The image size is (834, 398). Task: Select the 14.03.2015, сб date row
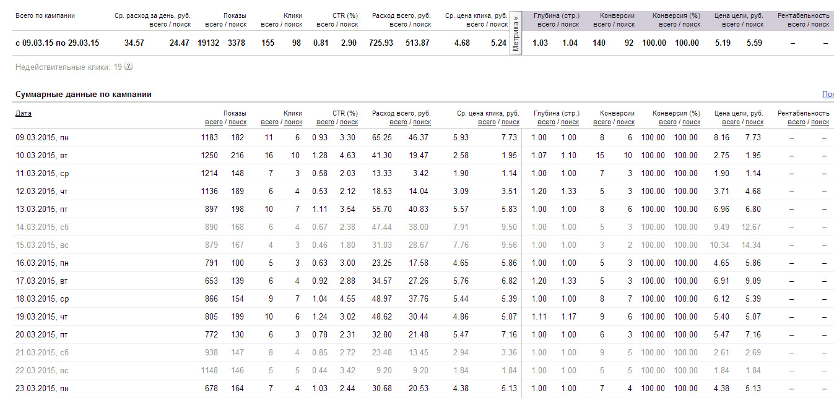(42, 227)
